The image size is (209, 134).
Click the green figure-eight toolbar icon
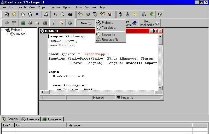click(151, 14)
